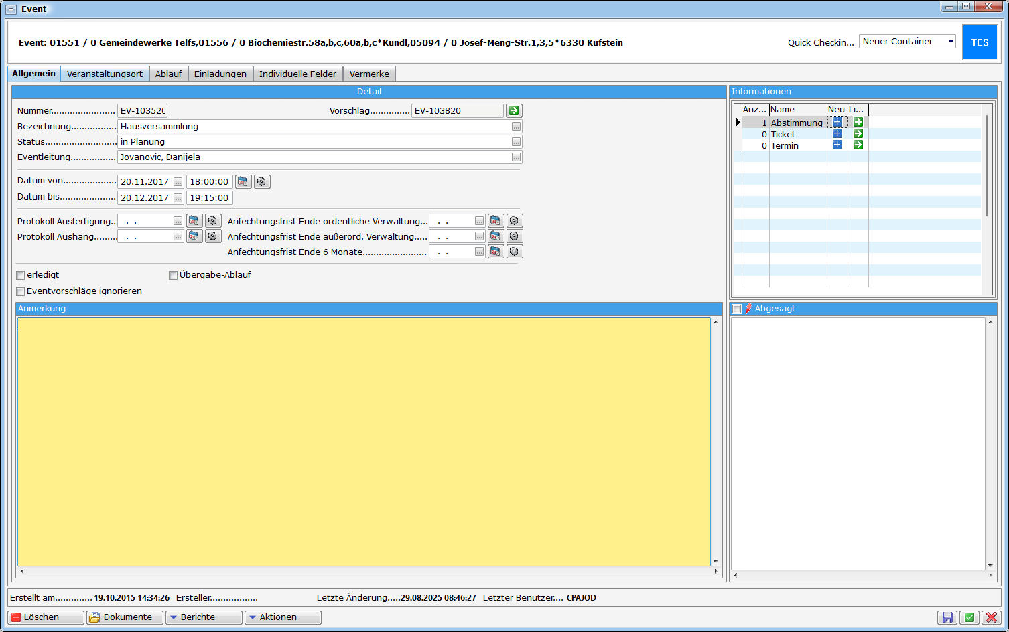
Task: Click gear icon for Protokoll Aushang
Action: 213,236
